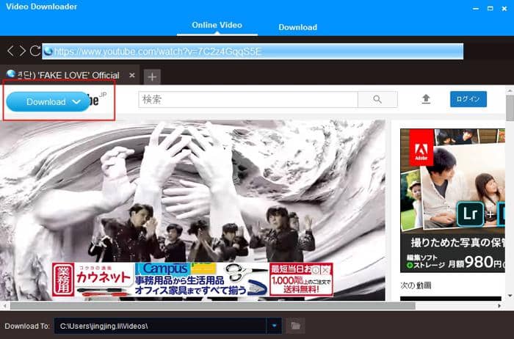Click the YouTube search magnifier icon
This screenshot has width=514, height=339.
click(x=377, y=99)
